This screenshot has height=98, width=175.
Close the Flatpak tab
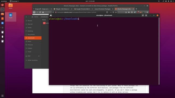click(x=72, y=9)
